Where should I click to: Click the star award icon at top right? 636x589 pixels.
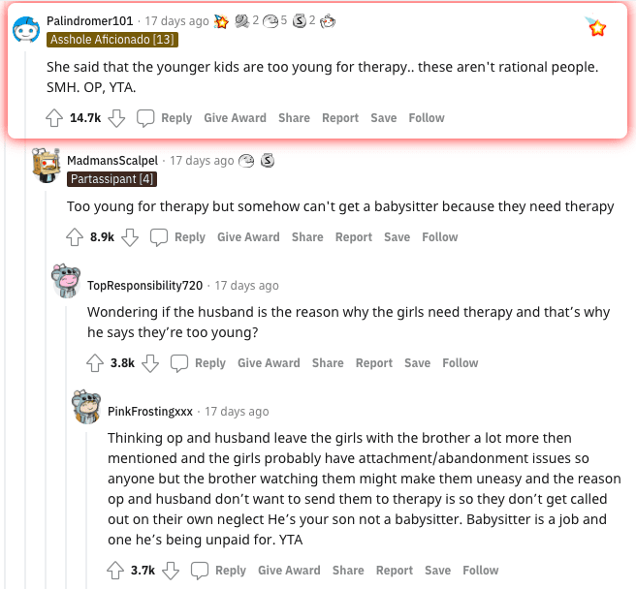595,27
